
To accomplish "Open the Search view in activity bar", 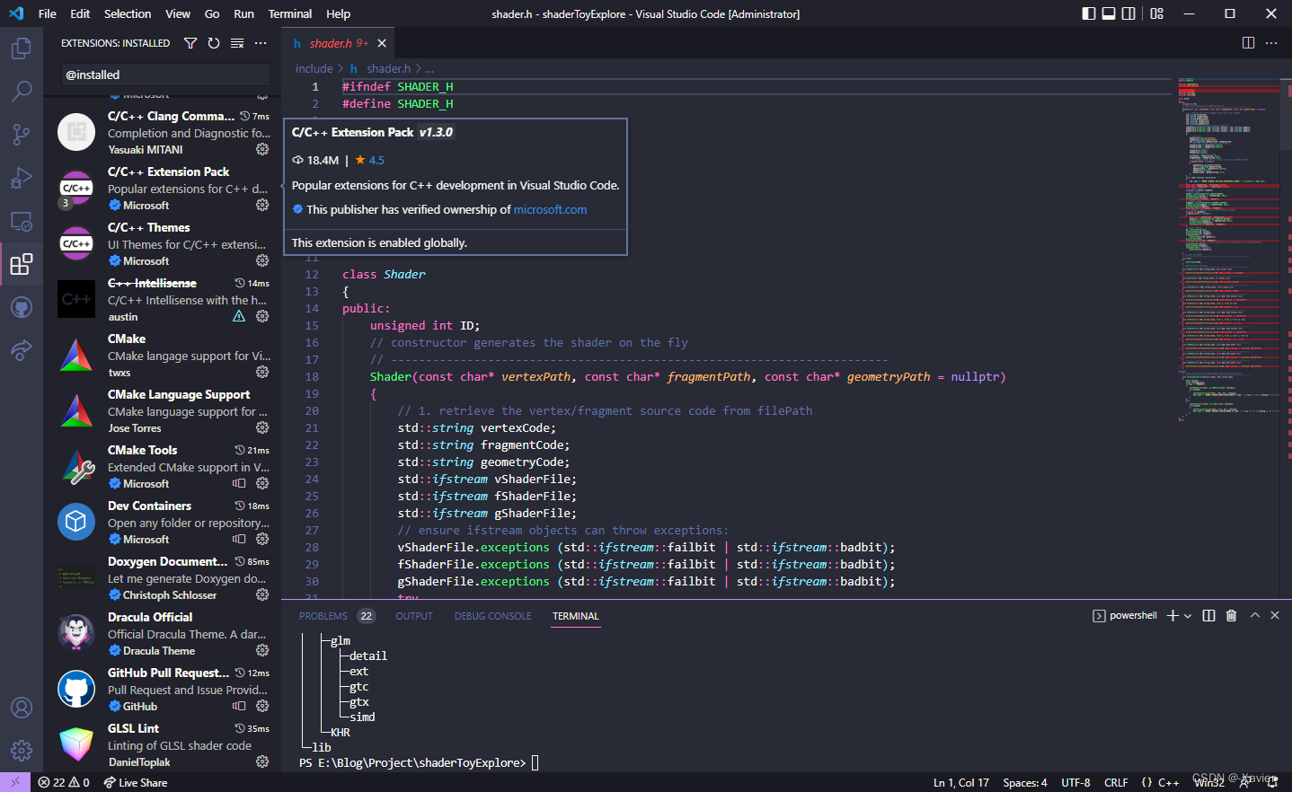I will point(22,91).
